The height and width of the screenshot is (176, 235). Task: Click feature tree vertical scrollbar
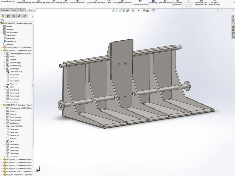[33, 85]
